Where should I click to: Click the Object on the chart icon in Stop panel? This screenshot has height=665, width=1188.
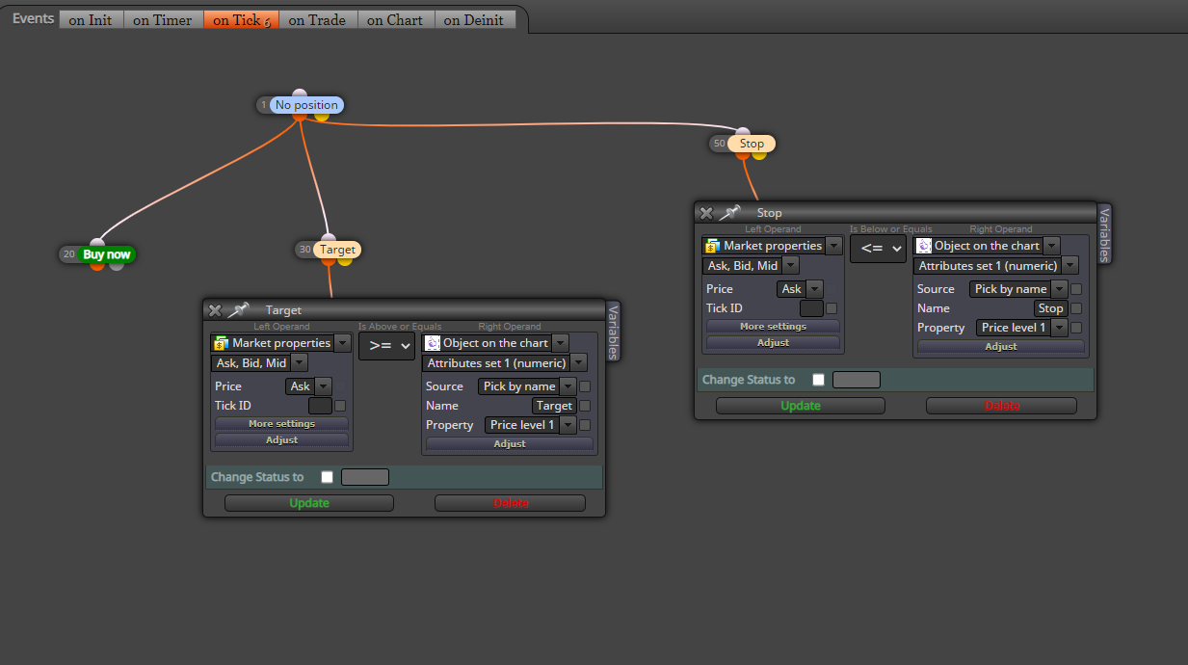(924, 246)
